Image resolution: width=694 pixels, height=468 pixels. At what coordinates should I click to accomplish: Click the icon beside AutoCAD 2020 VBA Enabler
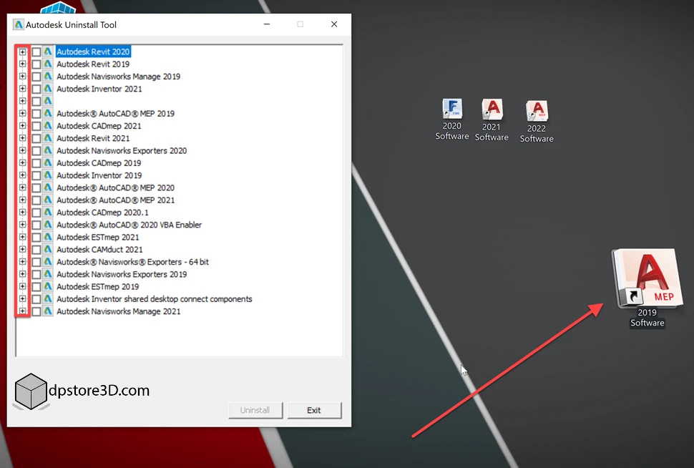click(x=48, y=225)
